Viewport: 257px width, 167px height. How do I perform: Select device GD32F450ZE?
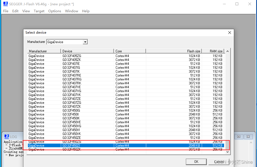tap(126, 138)
